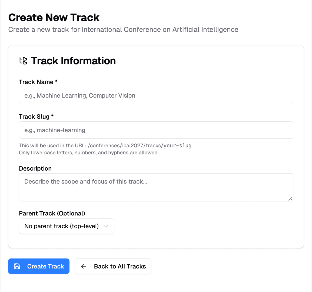This screenshot has width=312, height=292.
Task: Focus the Track Name input field
Action: click(x=156, y=95)
